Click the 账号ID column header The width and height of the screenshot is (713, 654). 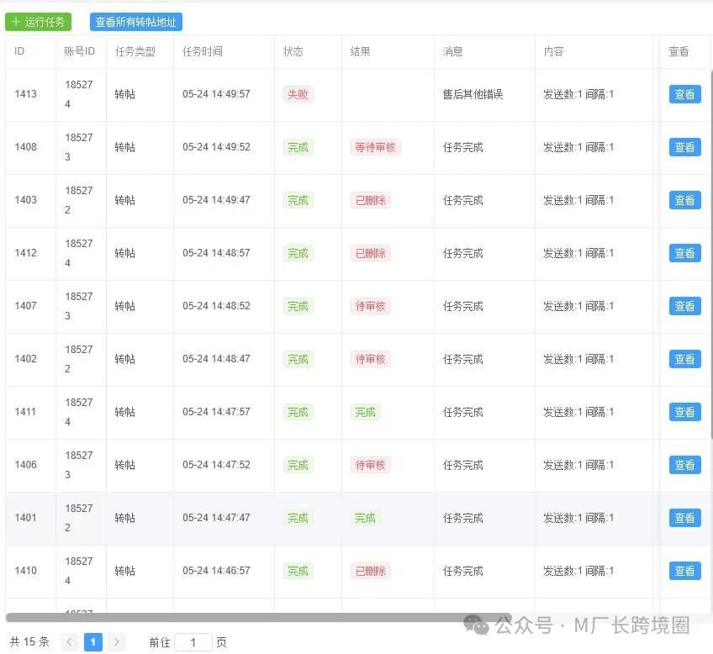point(80,51)
